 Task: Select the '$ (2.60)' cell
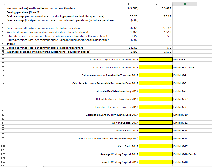[128, 48]
